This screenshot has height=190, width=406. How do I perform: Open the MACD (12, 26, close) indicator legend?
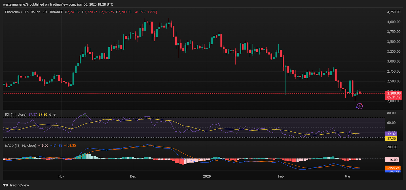(x=21, y=145)
